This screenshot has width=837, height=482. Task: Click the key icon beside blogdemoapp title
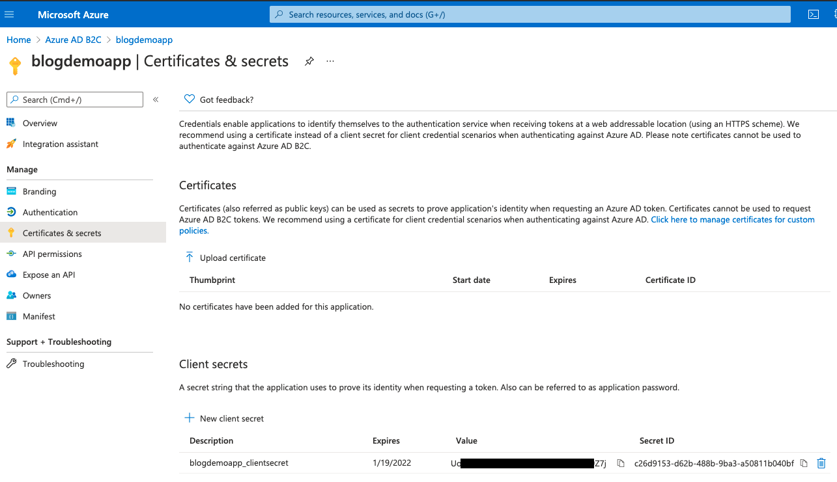pos(14,65)
